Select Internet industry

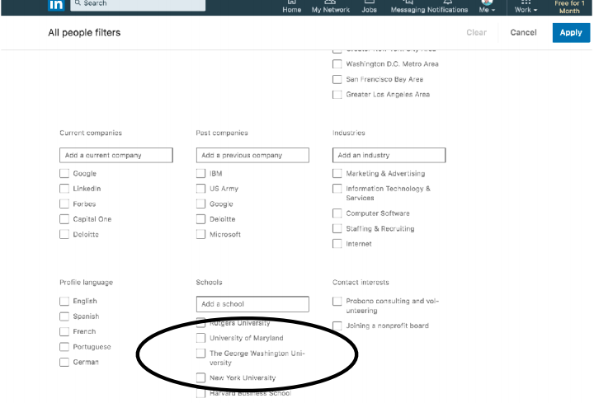(337, 244)
